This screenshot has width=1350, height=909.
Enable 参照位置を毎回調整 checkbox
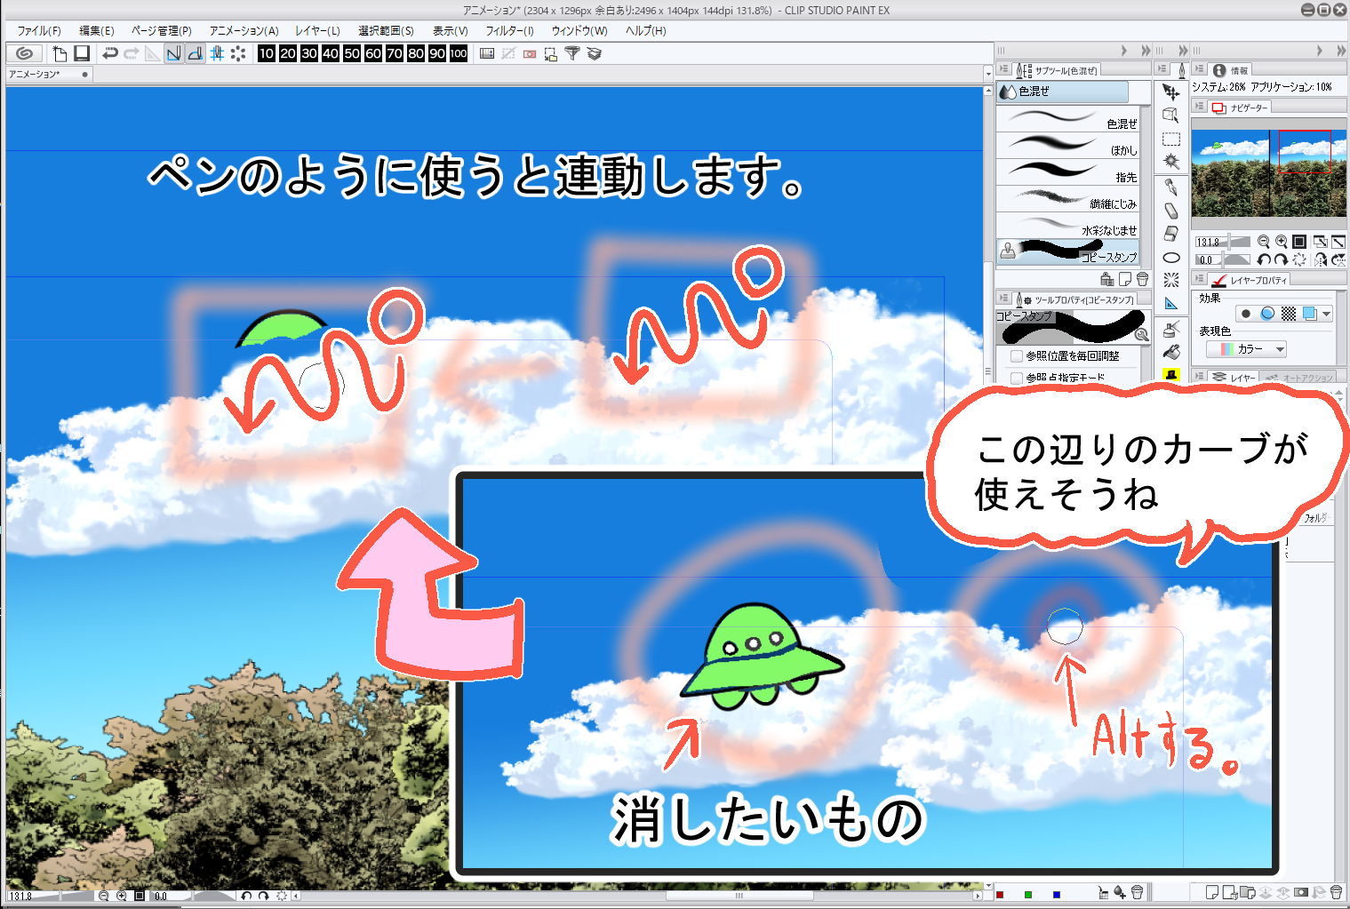click(x=1017, y=356)
